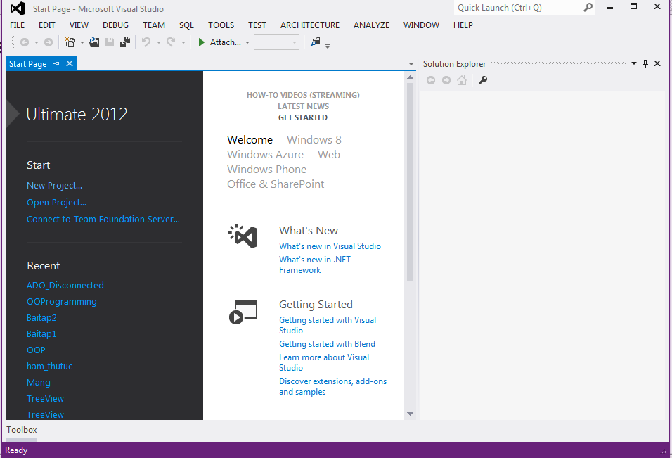Image resolution: width=672 pixels, height=458 pixels.
Task: Open the FILE menu
Action: 17,25
